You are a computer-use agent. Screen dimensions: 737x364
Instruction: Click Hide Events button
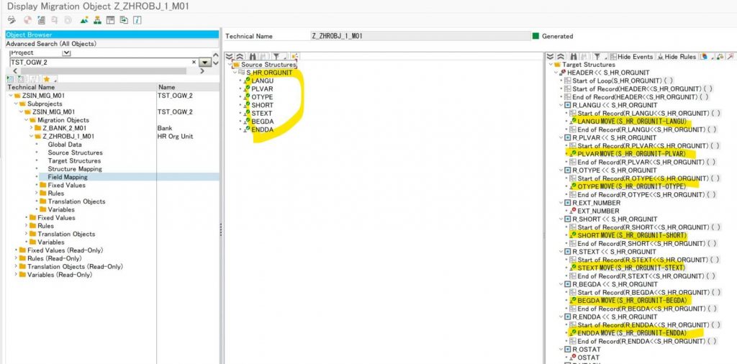tap(631, 56)
